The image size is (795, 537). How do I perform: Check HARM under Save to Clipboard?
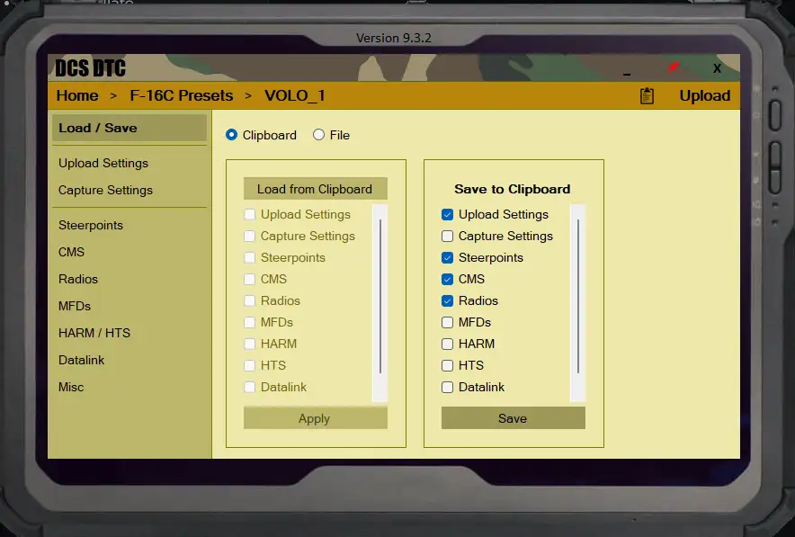point(447,344)
